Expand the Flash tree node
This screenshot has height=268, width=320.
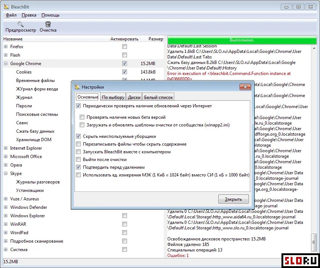pyautogui.click(x=6, y=55)
